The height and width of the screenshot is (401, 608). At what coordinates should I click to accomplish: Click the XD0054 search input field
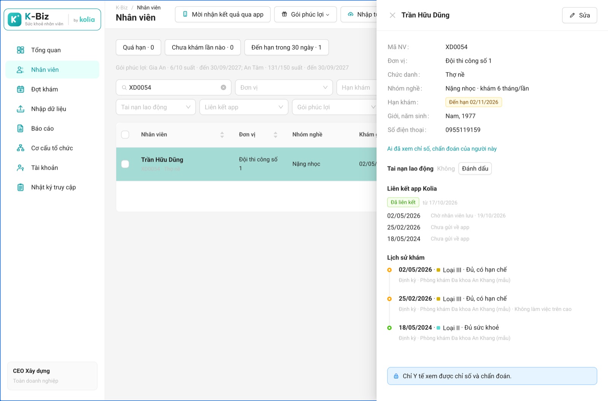[173, 88]
